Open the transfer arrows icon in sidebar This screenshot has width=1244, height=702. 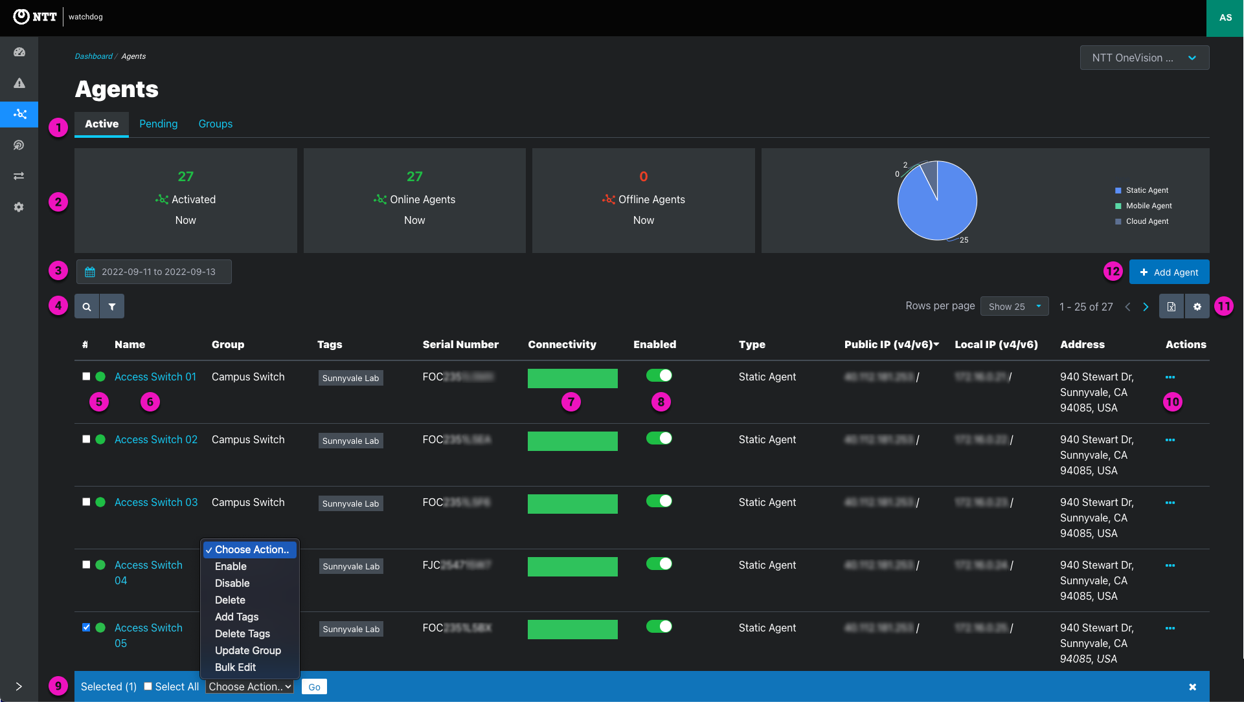(19, 176)
